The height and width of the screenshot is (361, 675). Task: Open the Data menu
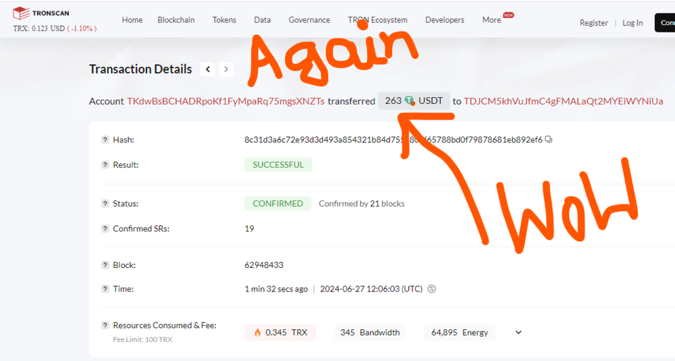point(262,20)
